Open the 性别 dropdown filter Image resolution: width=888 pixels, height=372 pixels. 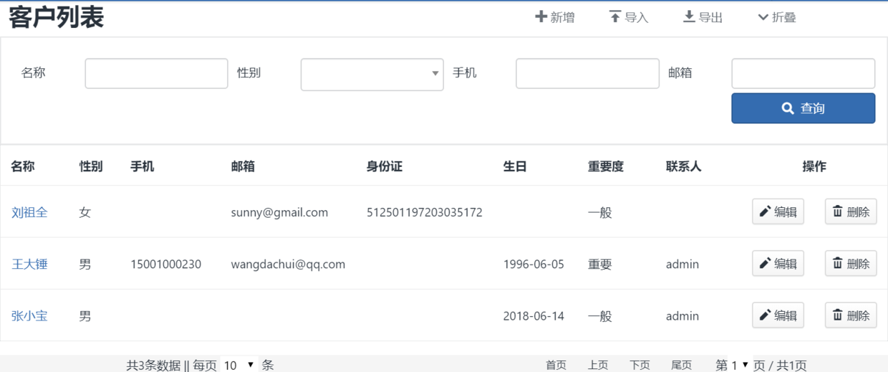pos(372,75)
